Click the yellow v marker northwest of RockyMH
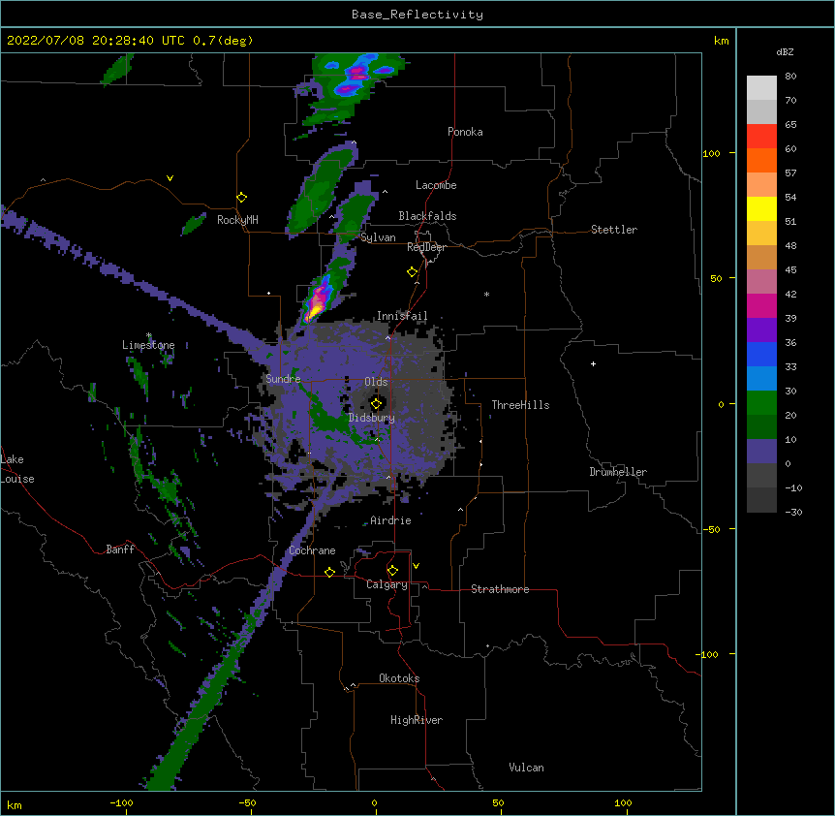Screen dimensions: 835x816 coord(170,178)
